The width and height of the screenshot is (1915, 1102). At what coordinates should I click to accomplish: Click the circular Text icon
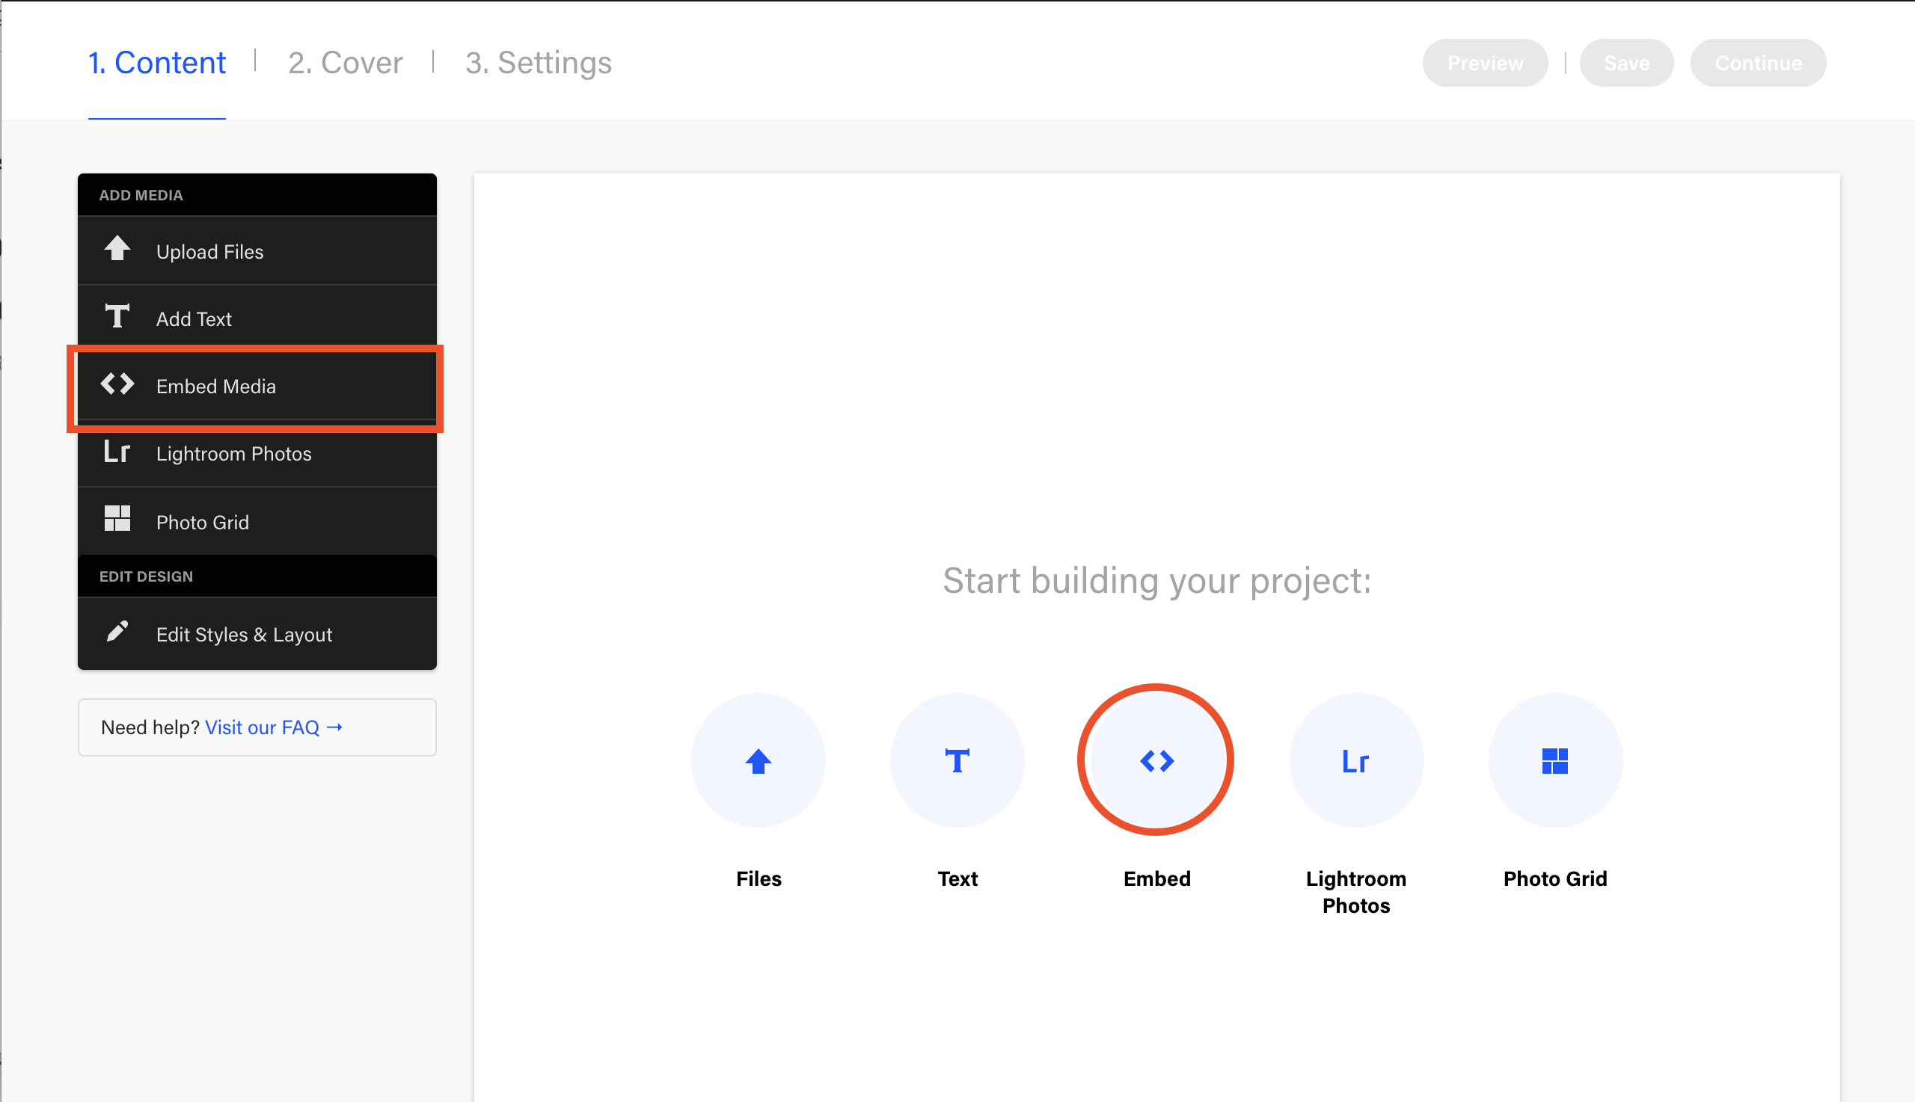point(957,760)
